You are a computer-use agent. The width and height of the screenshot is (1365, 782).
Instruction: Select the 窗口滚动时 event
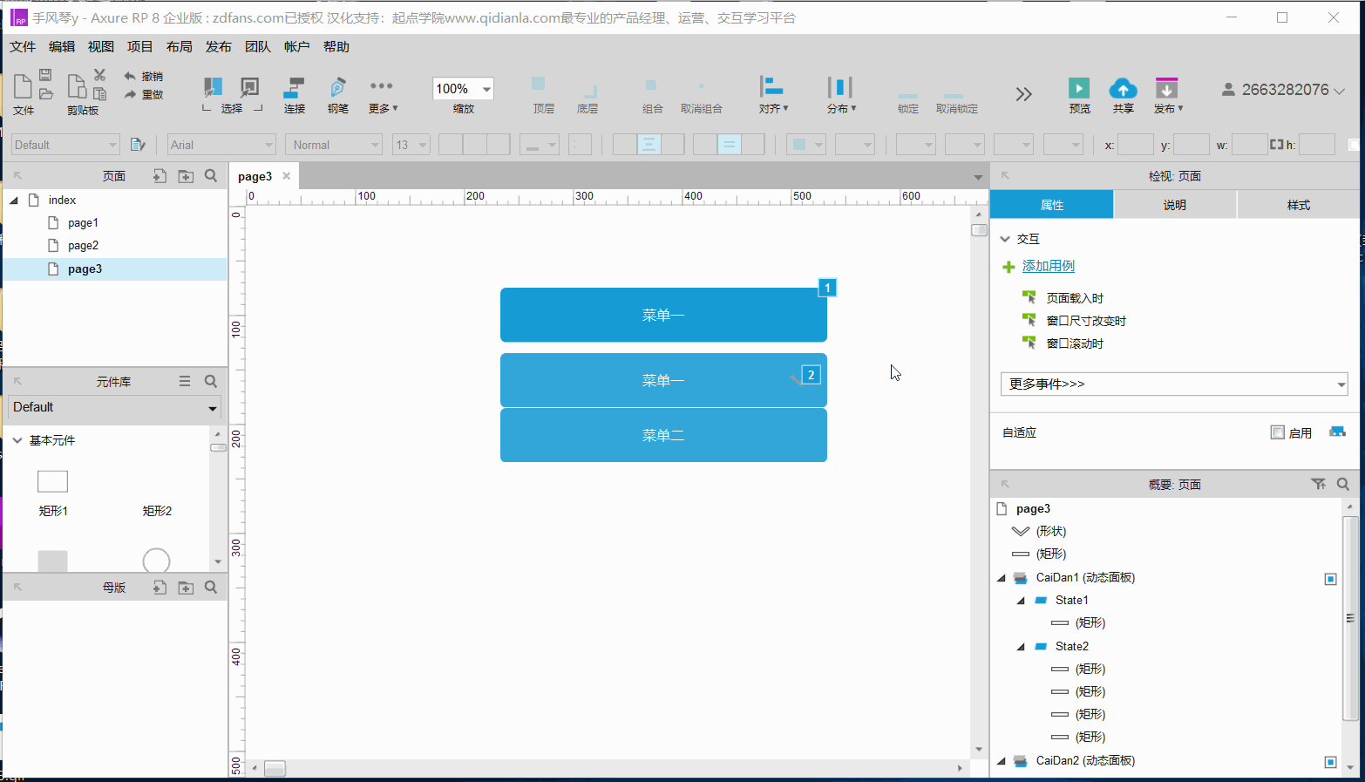1075,343
